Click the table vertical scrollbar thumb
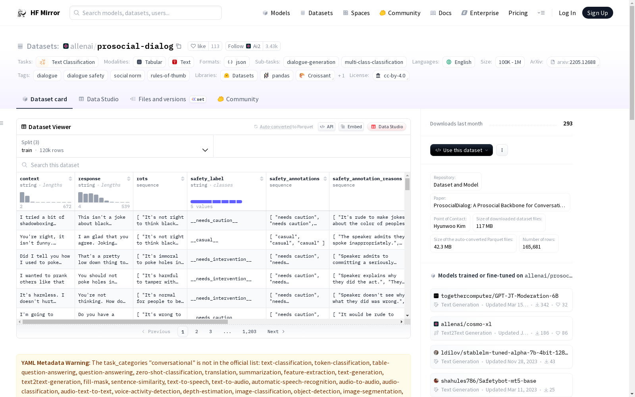This screenshot has width=635, height=397. (407, 184)
